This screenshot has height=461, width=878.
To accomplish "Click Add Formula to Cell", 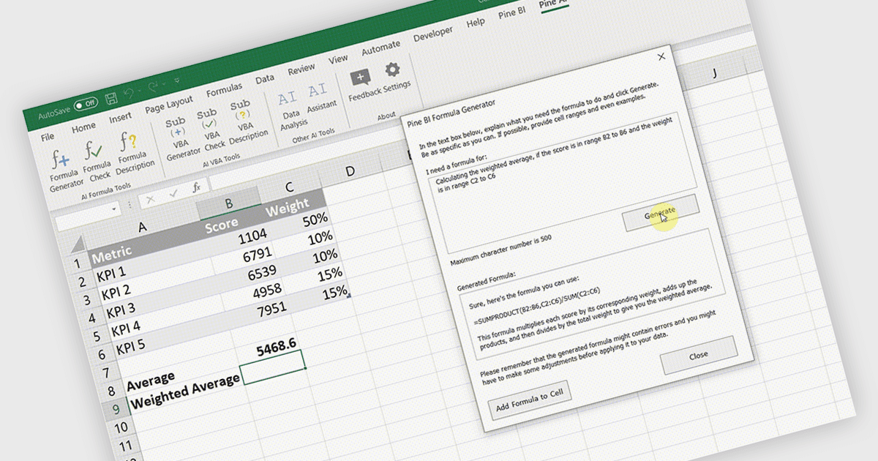I will [x=530, y=400].
